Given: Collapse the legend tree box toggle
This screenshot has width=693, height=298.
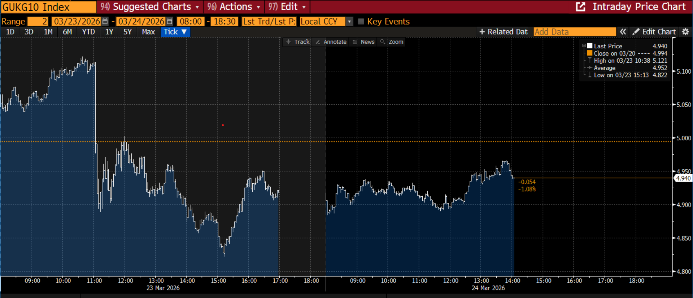Looking at the screenshot, I should point(584,46).
